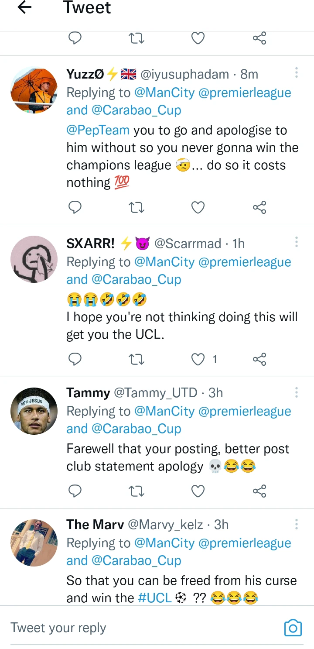This screenshot has width=314, height=649.
Task: Open more options for SXARR!'s tweet
Action: click(x=296, y=242)
